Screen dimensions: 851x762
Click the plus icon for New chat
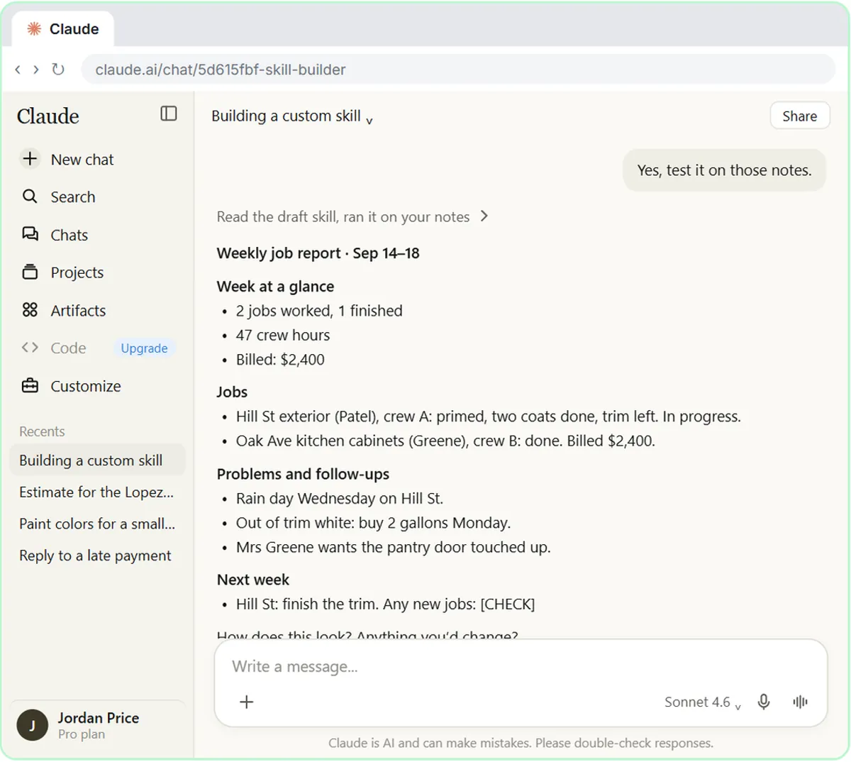point(30,159)
